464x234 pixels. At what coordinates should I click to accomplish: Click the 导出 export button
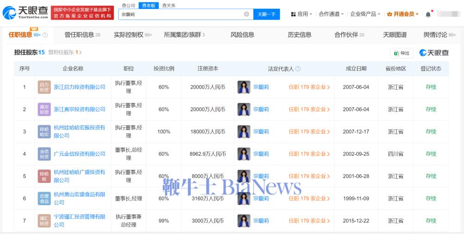point(401,53)
